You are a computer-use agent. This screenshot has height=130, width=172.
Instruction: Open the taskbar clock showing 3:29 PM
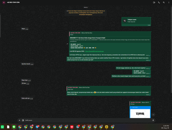(165, 127)
